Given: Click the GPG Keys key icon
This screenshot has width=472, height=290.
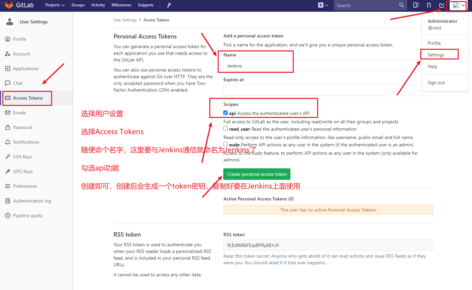Looking at the screenshot, I should (x=8, y=171).
